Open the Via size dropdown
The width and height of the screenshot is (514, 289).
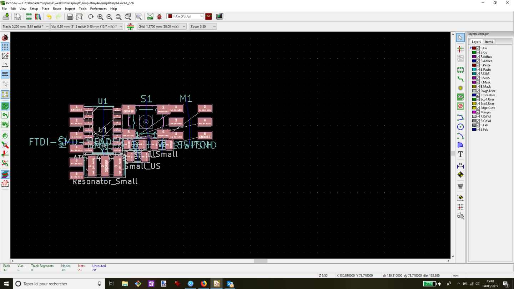click(x=87, y=26)
